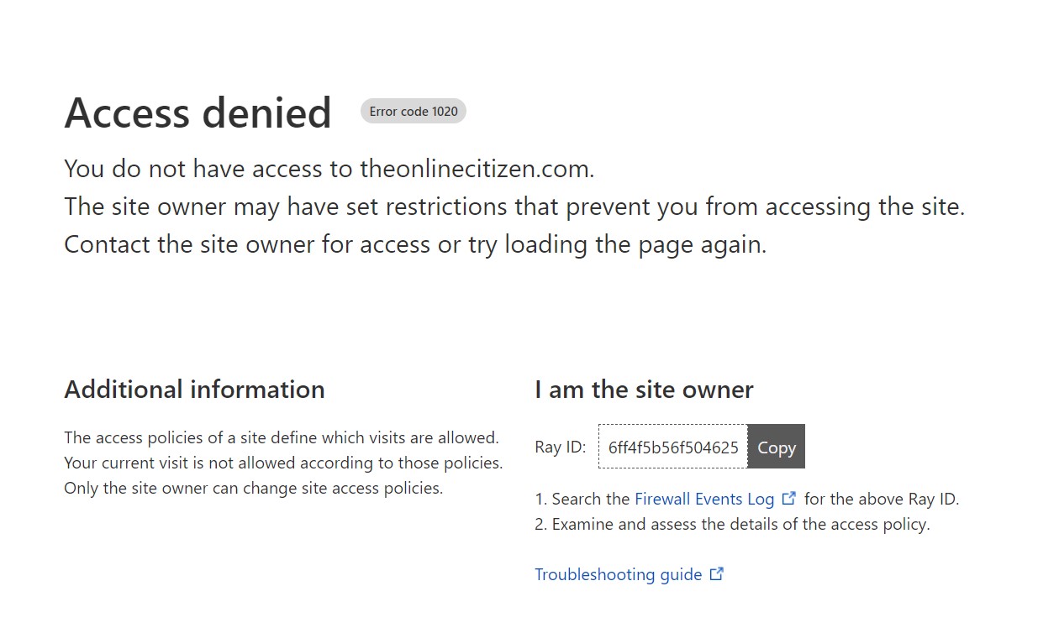1059x628 pixels.
Task: Click the I am the site owner heading
Action: 644,390
